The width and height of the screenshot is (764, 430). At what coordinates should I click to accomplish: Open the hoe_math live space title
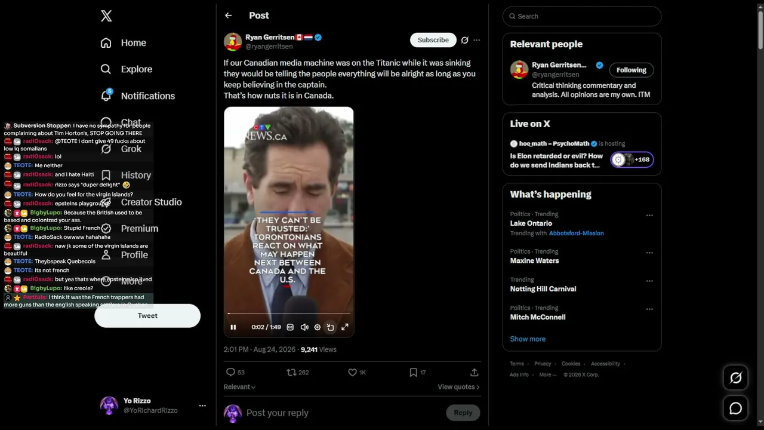point(557,161)
